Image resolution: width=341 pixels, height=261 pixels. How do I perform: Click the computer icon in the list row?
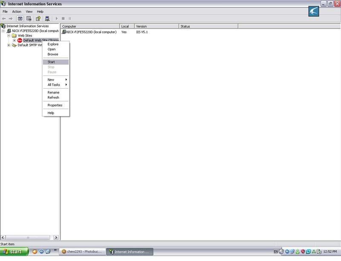[x=64, y=32]
